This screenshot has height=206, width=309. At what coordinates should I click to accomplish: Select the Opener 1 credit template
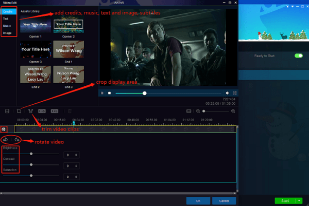click(36, 24)
